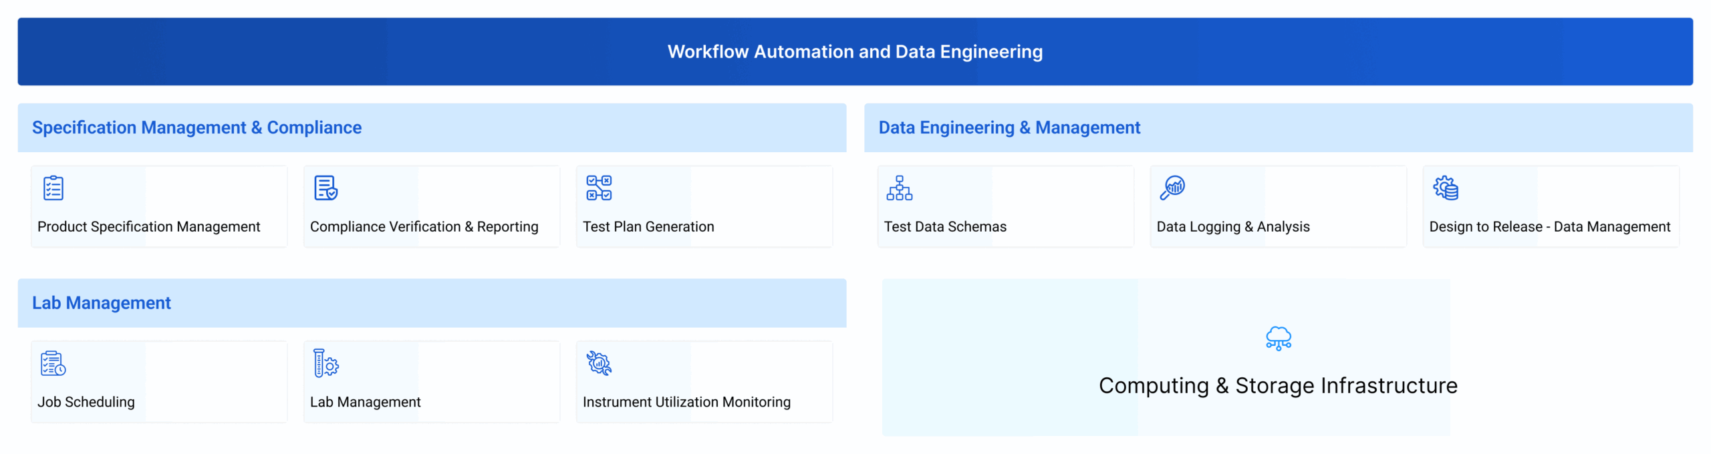Click the Data Logging magnifier chart icon
Image resolution: width=1711 pixels, height=454 pixels.
1172,188
